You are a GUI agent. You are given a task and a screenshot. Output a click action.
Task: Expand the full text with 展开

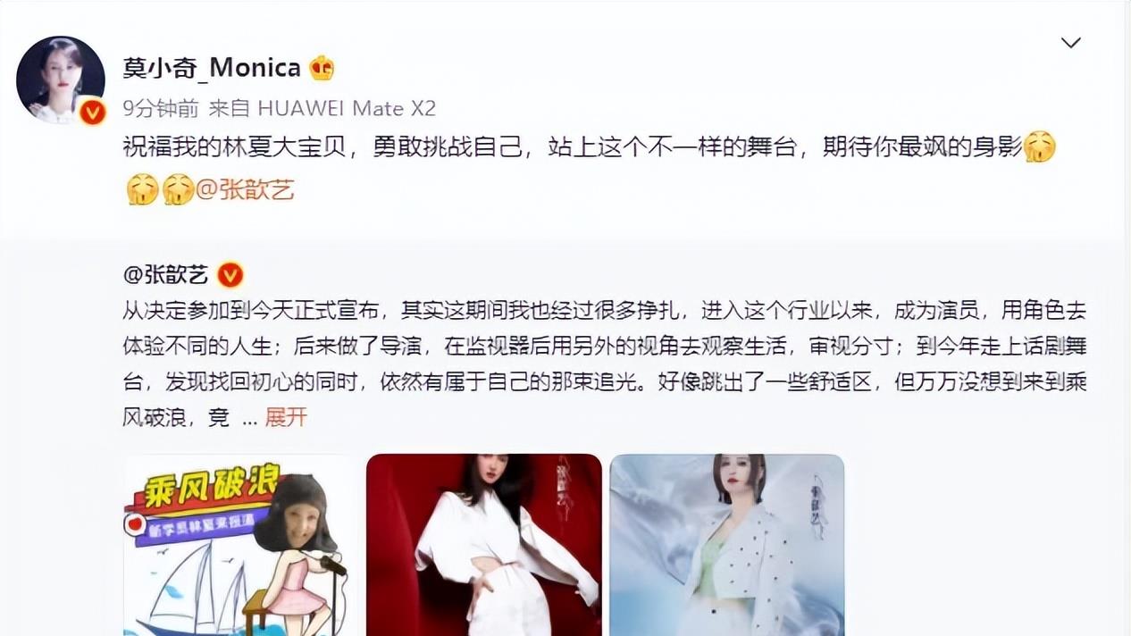[286, 417]
